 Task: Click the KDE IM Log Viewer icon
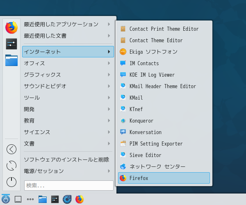pyautogui.click(x=123, y=75)
